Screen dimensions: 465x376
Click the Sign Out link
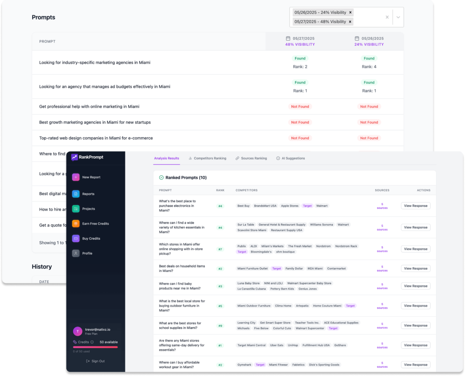(x=95, y=361)
